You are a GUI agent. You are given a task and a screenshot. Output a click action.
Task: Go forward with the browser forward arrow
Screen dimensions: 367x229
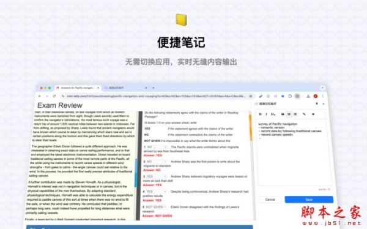point(47,96)
